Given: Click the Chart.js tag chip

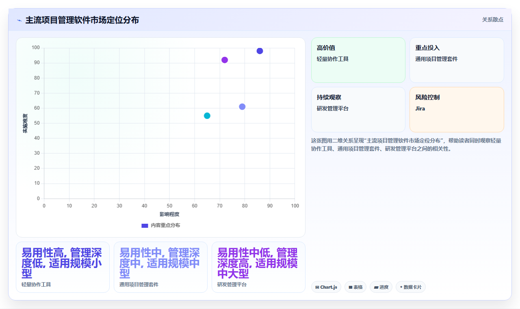Looking at the screenshot, I should 326,287.
